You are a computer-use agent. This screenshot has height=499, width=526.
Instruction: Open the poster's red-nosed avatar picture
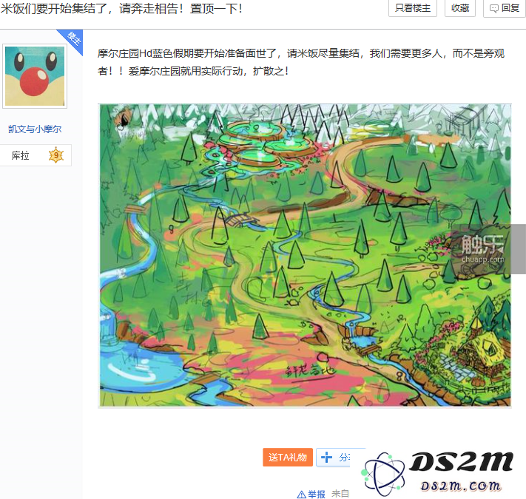coord(35,76)
